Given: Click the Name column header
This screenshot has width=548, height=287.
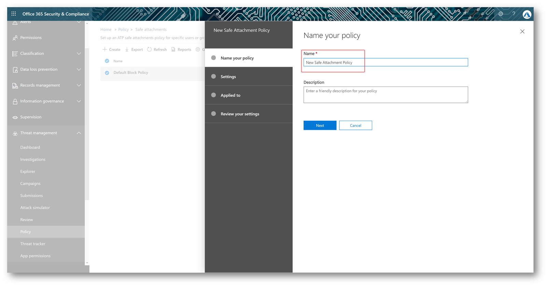Looking at the screenshot, I should [x=118, y=61].
